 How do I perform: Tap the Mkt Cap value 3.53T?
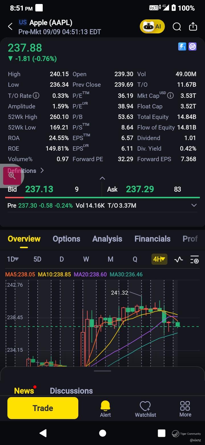[188, 96]
